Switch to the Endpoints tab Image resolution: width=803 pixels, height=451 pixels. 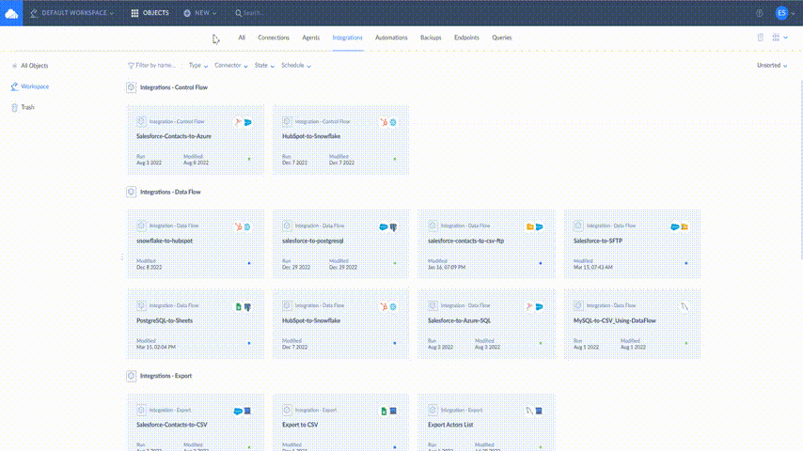coord(466,38)
